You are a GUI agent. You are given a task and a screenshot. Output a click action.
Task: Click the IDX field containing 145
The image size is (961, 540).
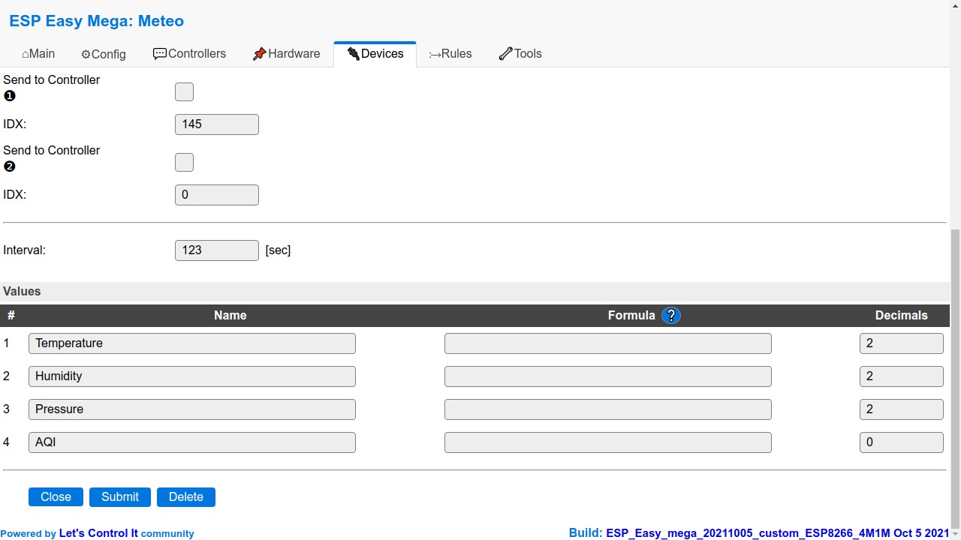click(217, 124)
